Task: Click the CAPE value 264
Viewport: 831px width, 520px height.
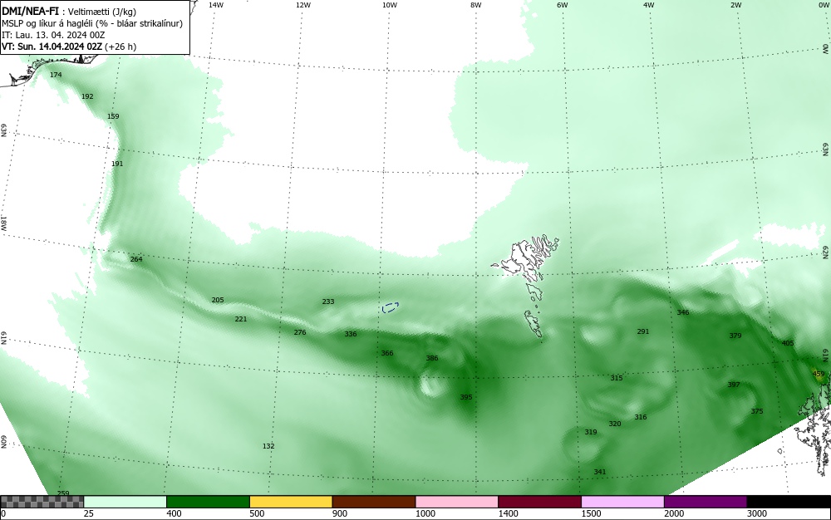Action: [x=136, y=259]
